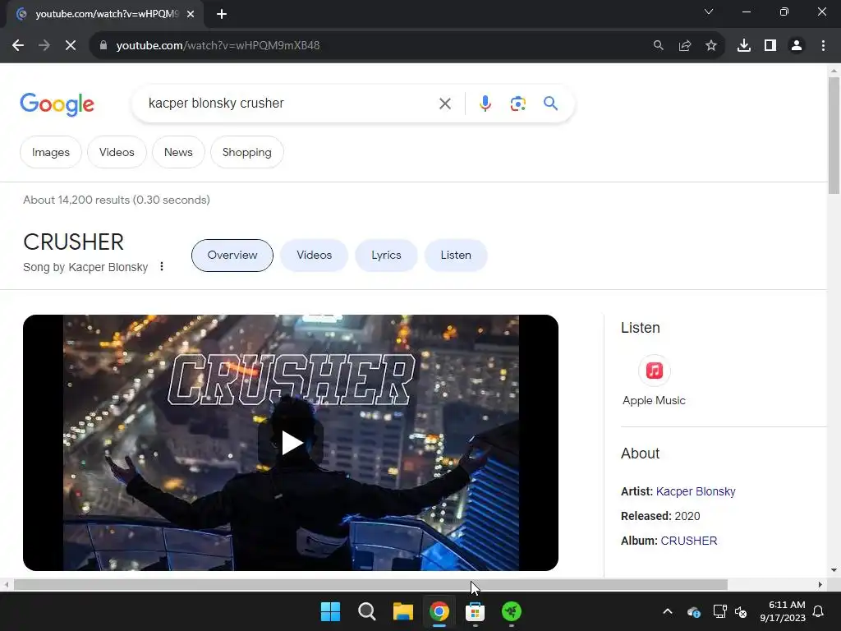
Task: Filter results by Shopping
Action: click(246, 152)
